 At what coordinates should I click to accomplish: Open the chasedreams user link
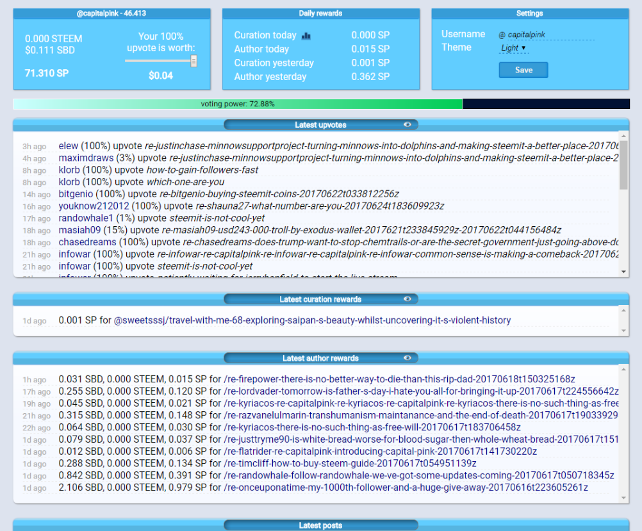click(x=87, y=242)
